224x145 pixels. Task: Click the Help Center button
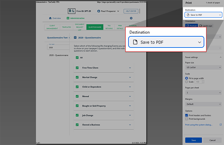(x=131, y=11)
